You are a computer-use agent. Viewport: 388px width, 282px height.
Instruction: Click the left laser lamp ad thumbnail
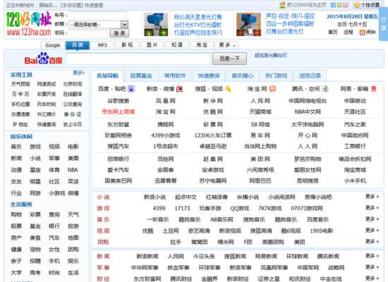pyautogui.click(x=156, y=25)
